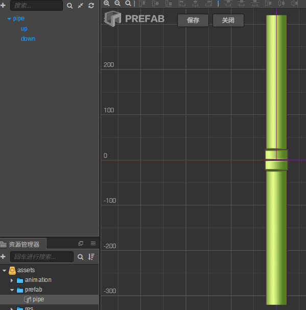
Task: Close prefab editing with 关闭 button
Action: click(x=228, y=20)
